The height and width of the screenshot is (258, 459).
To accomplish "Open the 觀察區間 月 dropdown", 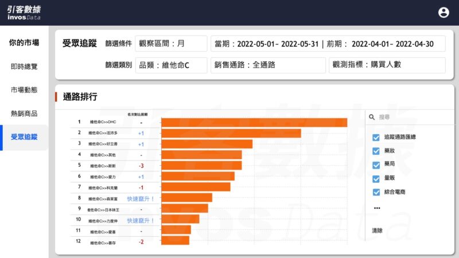I will point(171,44).
